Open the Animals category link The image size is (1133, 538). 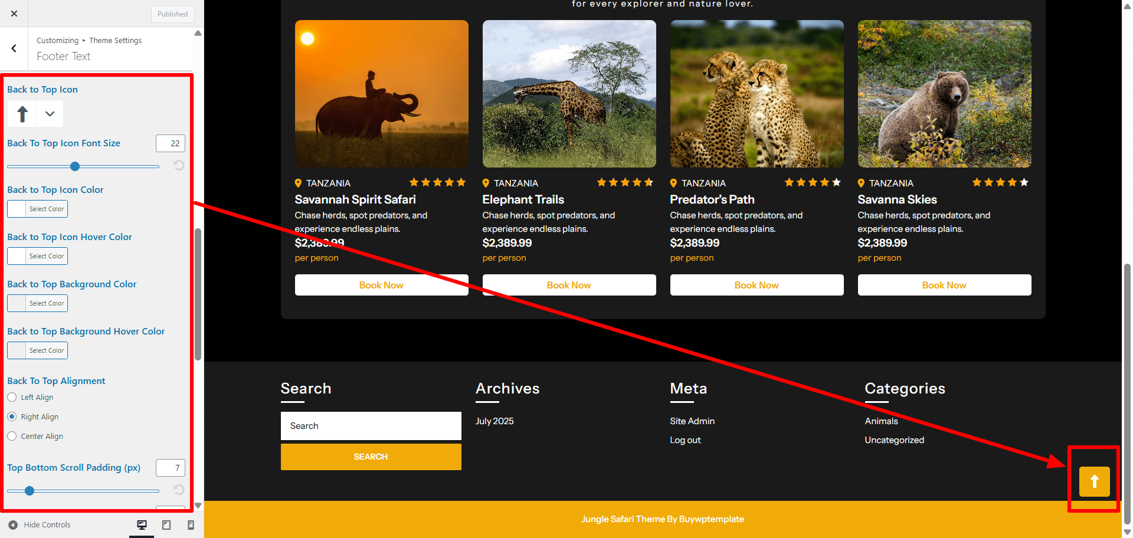pyautogui.click(x=882, y=421)
